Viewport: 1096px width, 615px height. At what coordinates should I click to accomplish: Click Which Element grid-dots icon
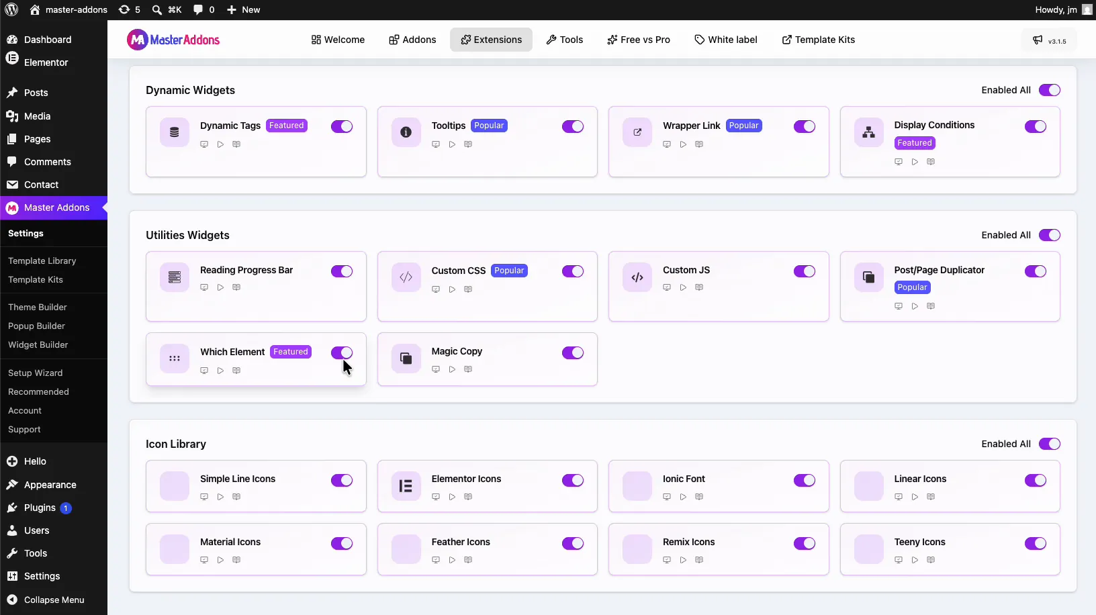175,359
